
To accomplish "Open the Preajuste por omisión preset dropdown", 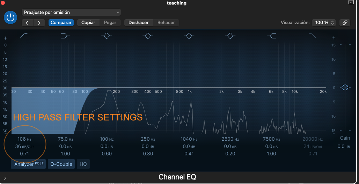I will click(x=72, y=12).
